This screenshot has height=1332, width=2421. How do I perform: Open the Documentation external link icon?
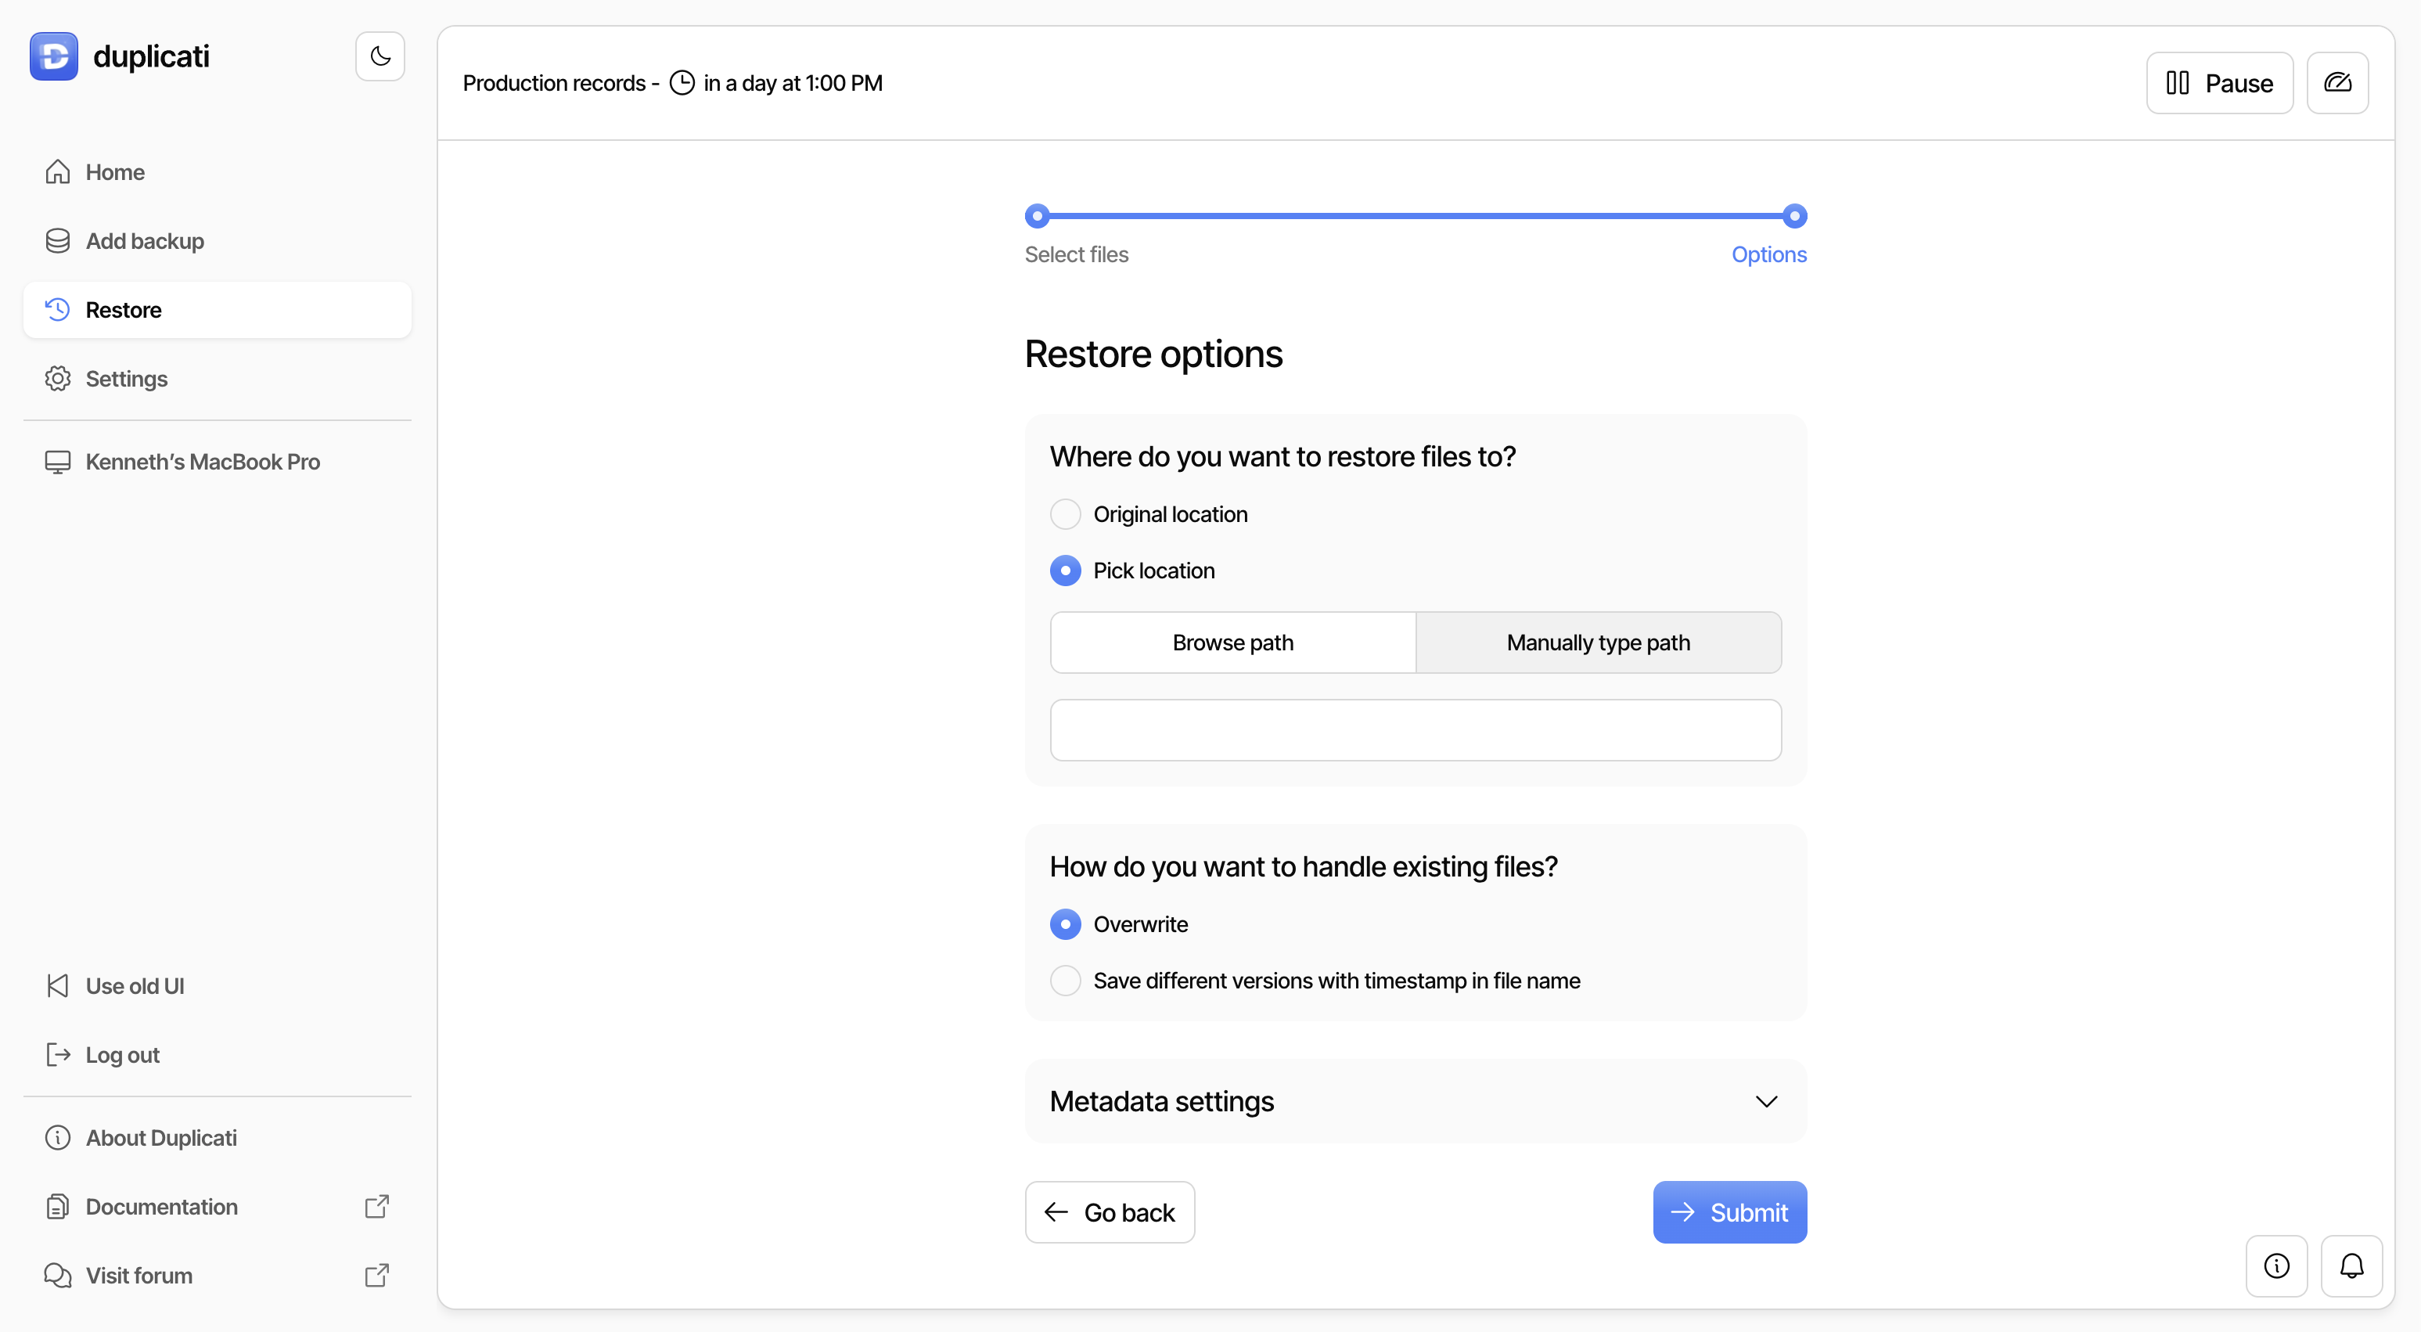[376, 1206]
